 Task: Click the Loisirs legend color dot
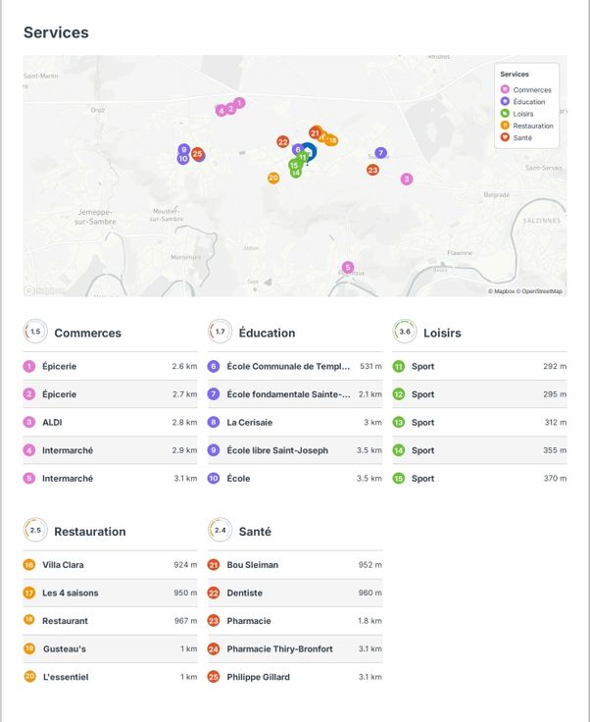coord(505,114)
